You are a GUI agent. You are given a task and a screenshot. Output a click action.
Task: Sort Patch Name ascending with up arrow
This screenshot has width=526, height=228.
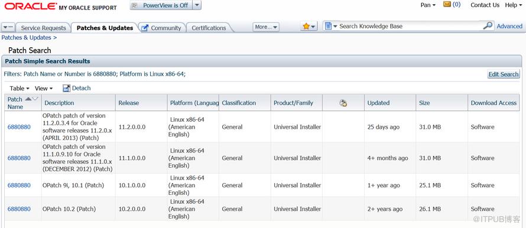28,98
